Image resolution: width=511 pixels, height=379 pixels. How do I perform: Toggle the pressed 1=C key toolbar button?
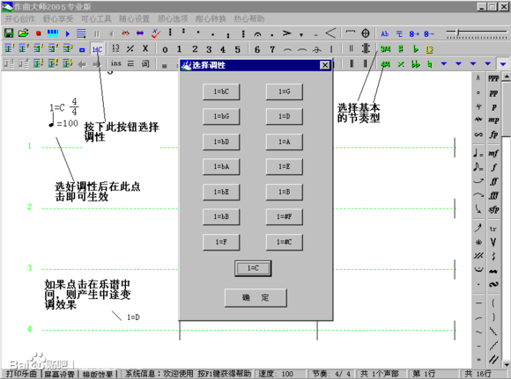point(97,49)
